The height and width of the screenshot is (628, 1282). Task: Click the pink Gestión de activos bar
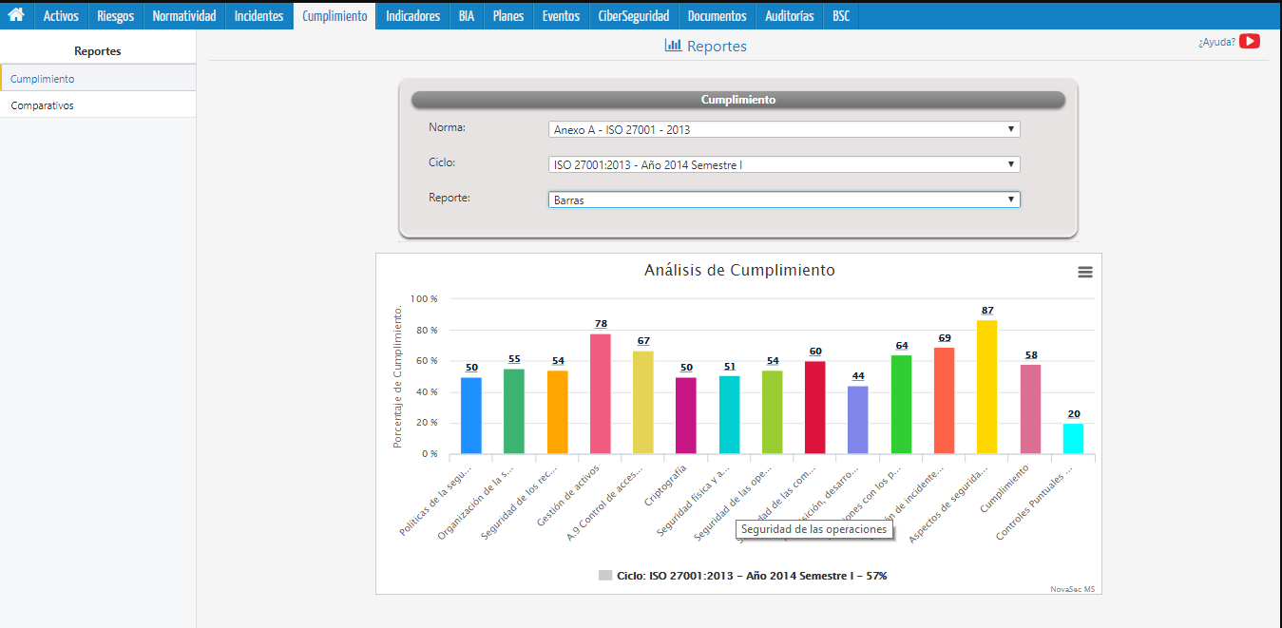(x=600, y=394)
